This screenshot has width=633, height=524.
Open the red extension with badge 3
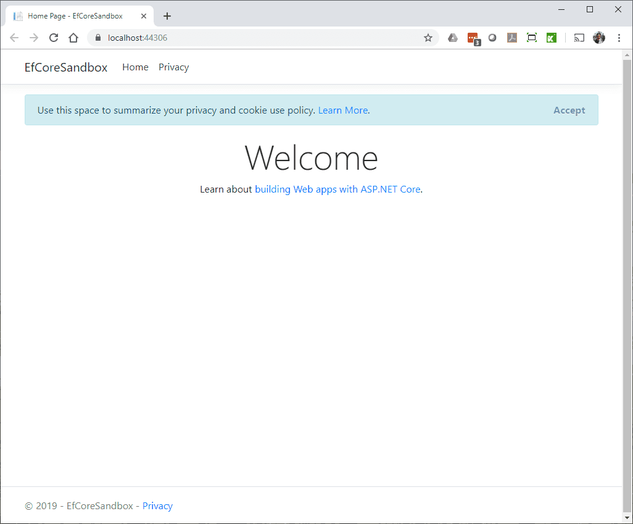473,38
